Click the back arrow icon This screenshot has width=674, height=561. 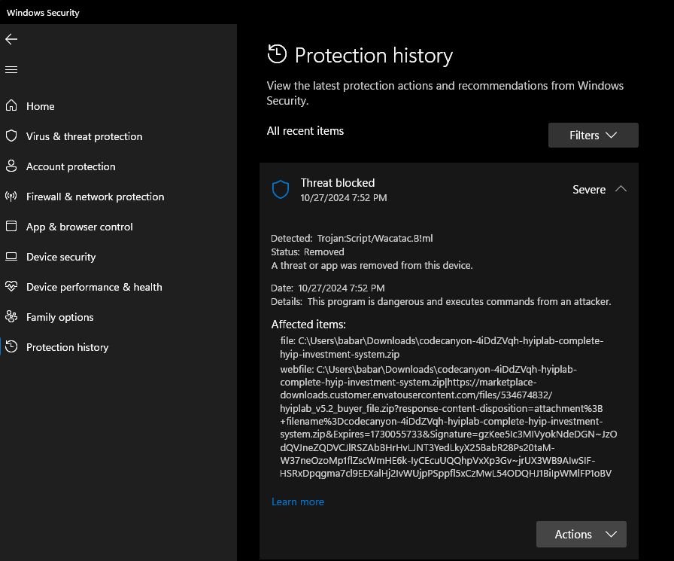11,39
